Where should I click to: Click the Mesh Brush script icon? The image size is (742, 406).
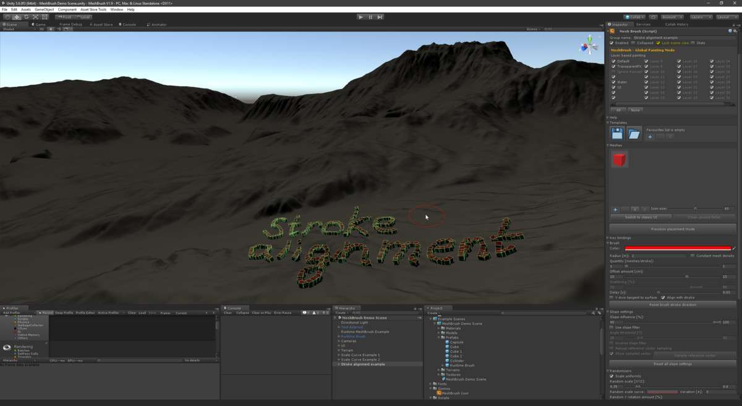613,30
